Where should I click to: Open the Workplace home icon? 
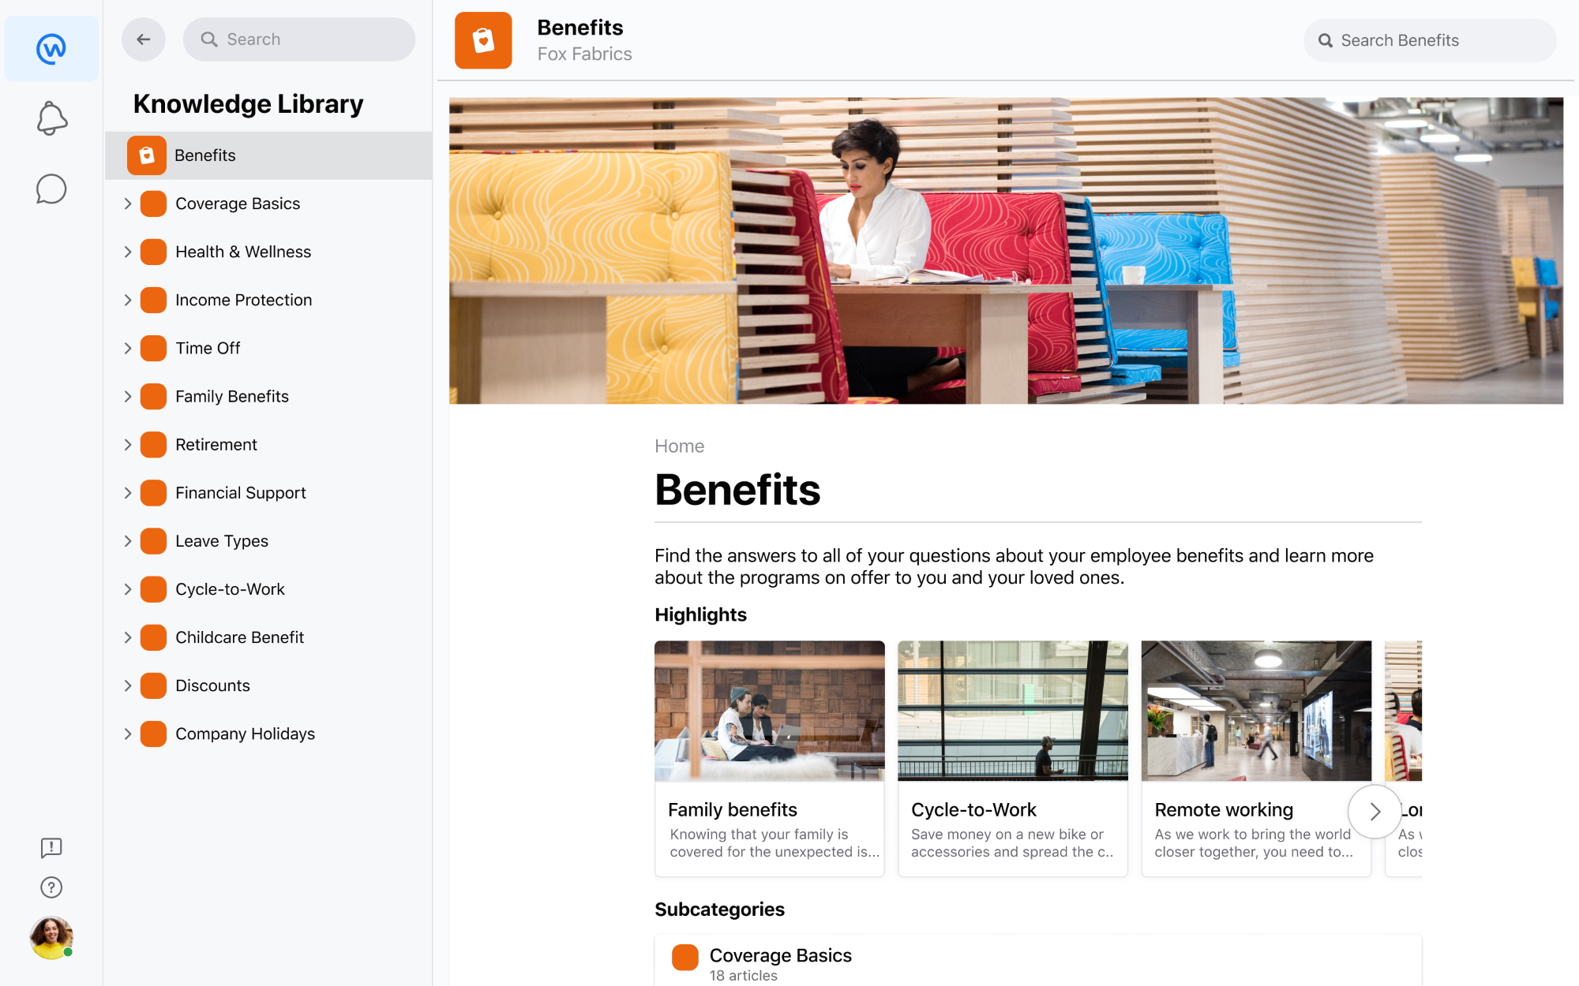tap(51, 47)
